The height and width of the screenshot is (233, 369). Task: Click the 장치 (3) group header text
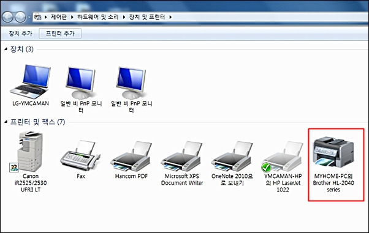pos(21,49)
